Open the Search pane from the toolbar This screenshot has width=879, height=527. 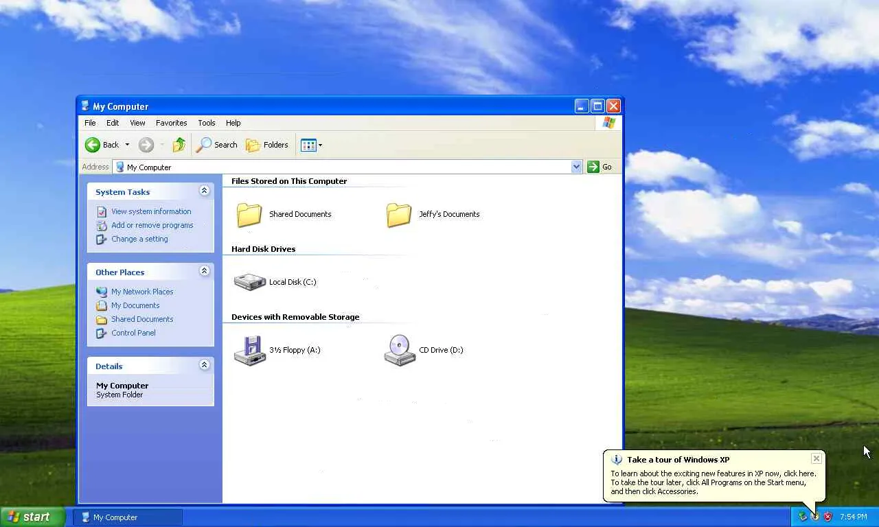[216, 145]
